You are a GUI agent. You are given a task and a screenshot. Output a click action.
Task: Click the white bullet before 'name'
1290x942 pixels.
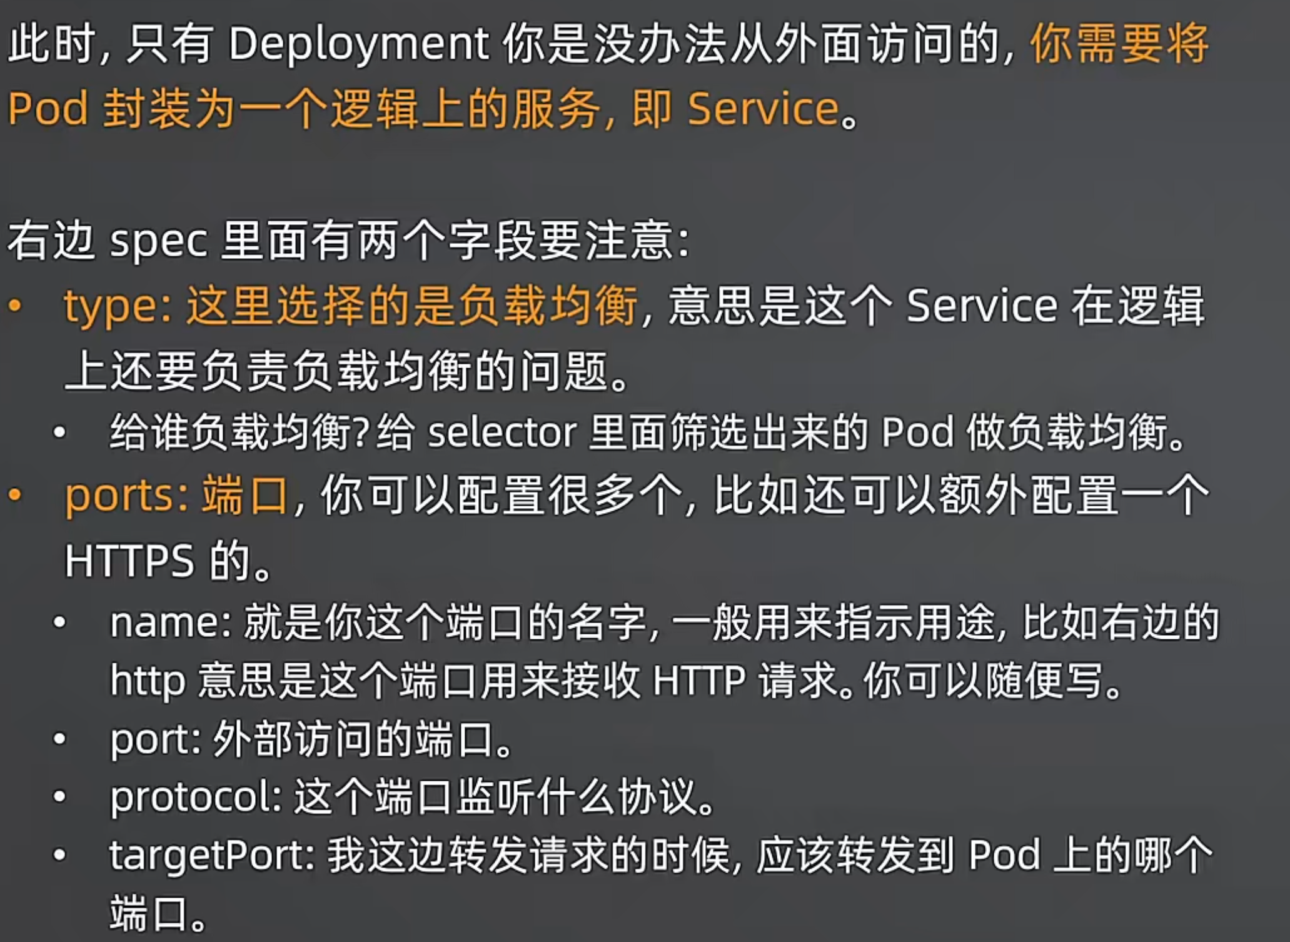tap(59, 622)
